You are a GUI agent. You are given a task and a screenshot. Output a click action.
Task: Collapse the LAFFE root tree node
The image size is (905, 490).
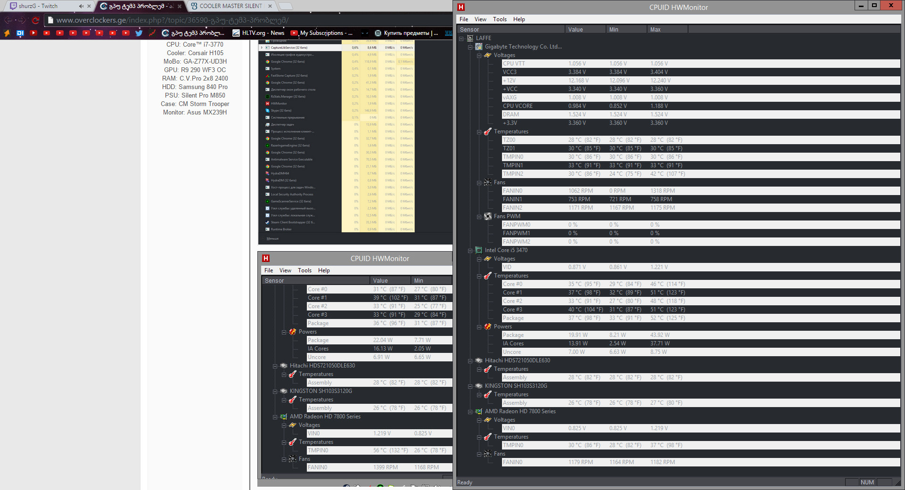pos(461,38)
